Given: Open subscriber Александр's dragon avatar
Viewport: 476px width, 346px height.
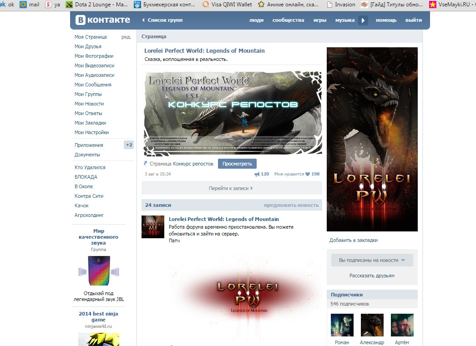Looking at the screenshot, I should (x=372, y=325).
